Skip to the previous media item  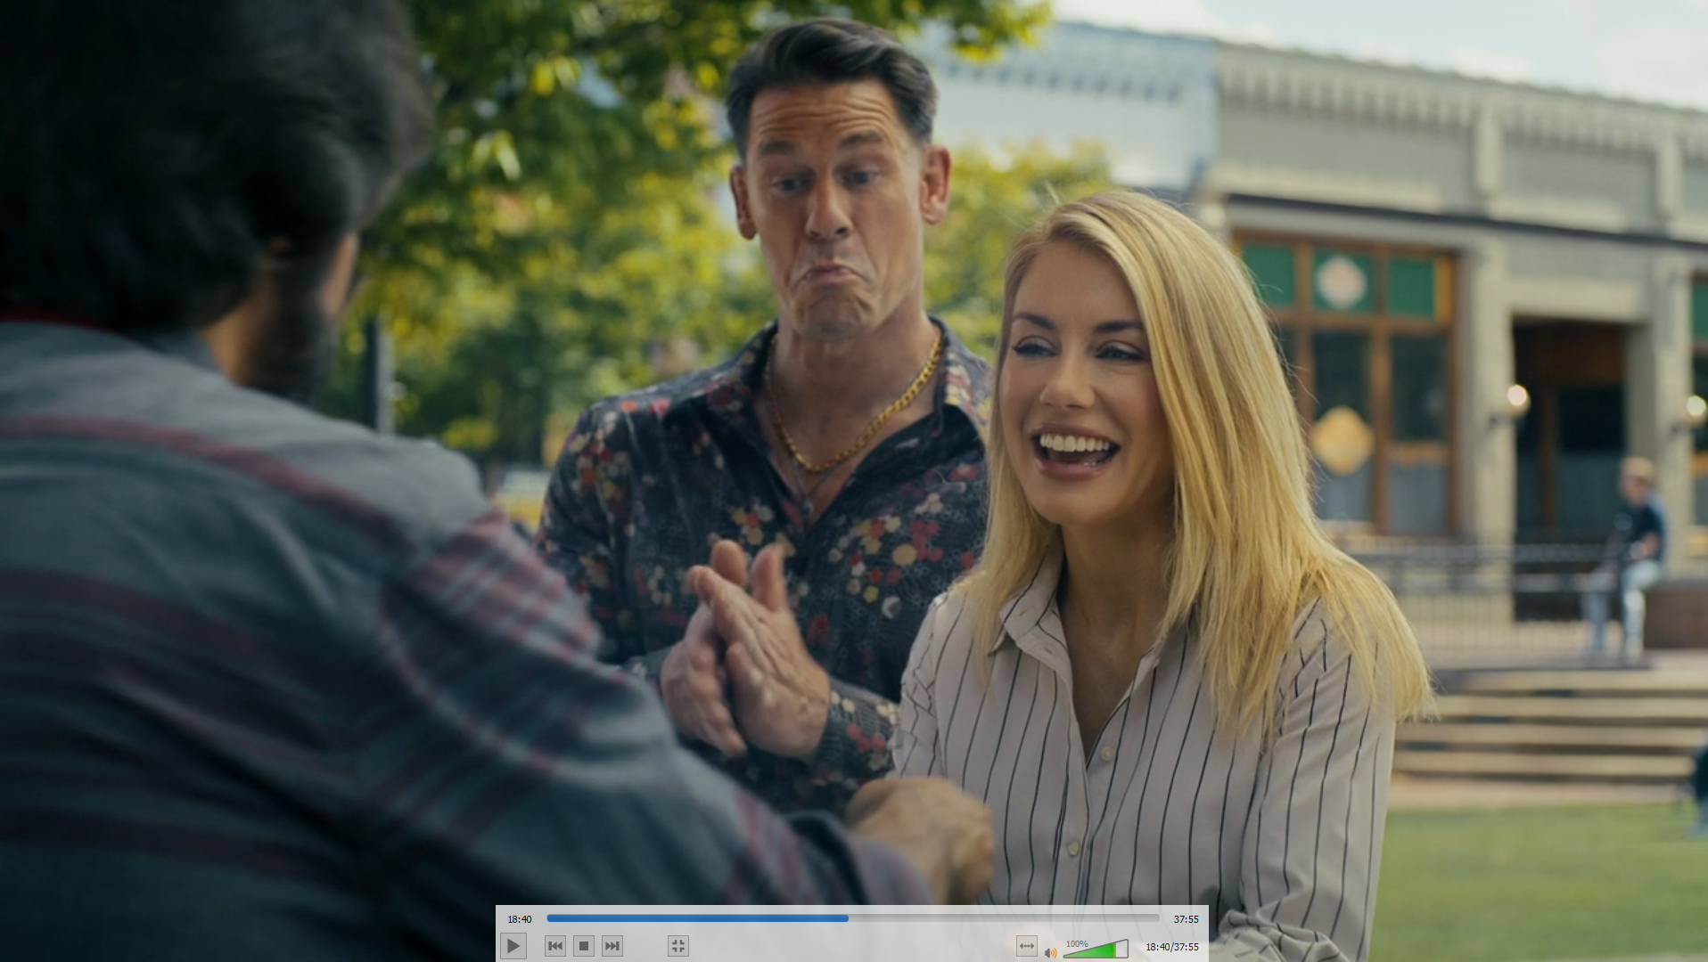click(555, 946)
